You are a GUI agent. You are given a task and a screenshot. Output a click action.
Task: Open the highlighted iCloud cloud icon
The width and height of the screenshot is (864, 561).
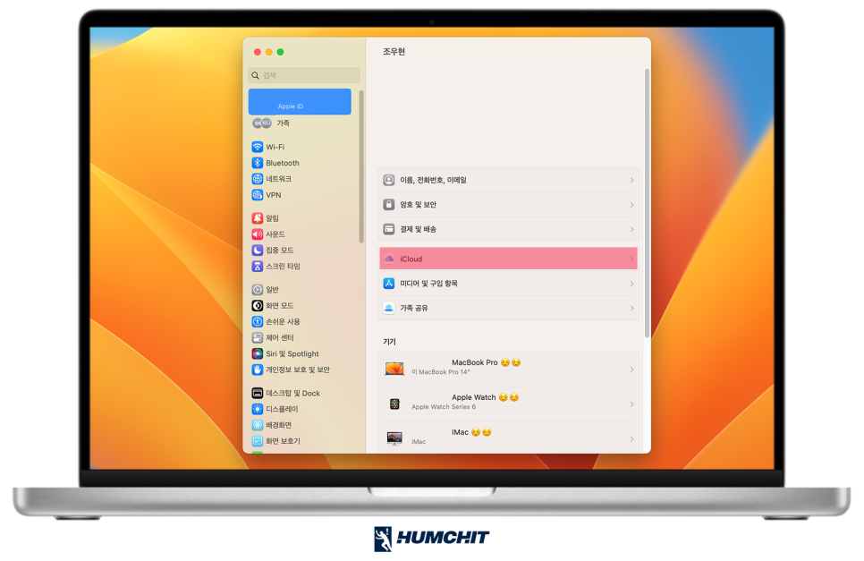(x=389, y=259)
